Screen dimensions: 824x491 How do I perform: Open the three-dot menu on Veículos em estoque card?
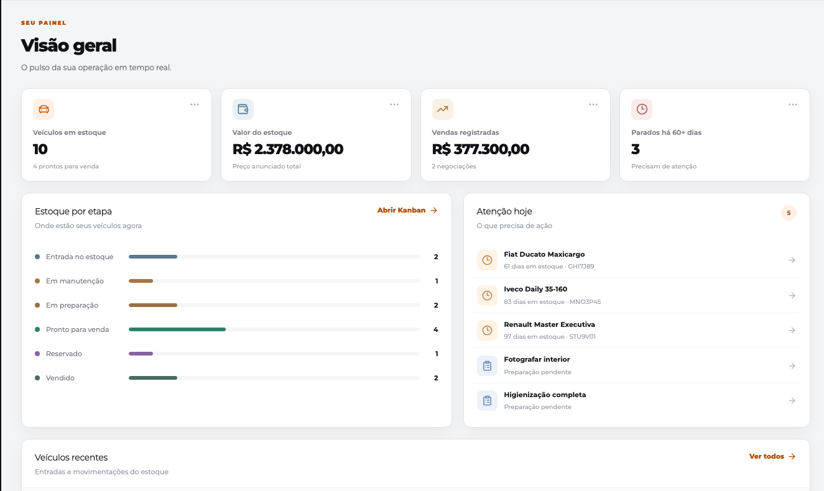pyautogui.click(x=195, y=104)
